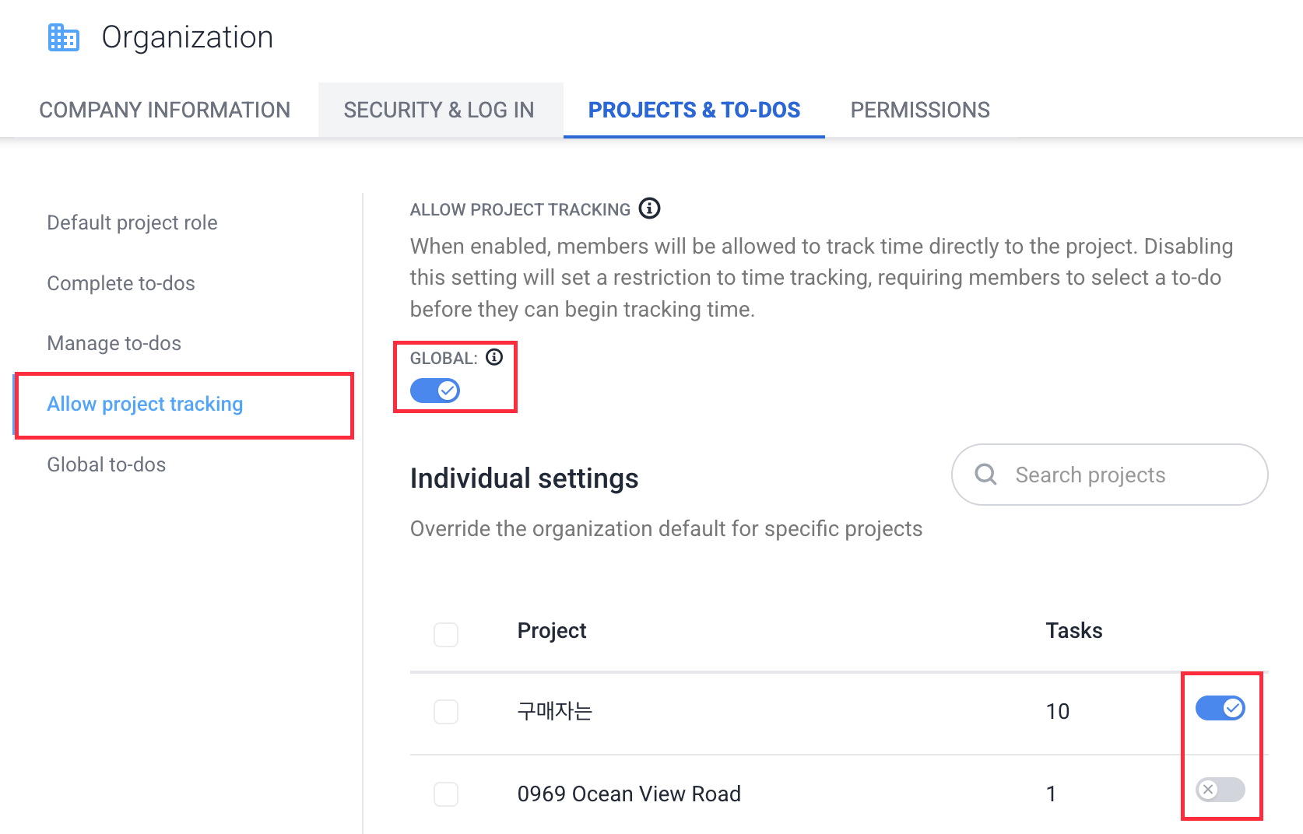This screenshot has width=1303, height=834.
Task: Switch to the Security & Log In tab
Action: (x=439, y=110)
